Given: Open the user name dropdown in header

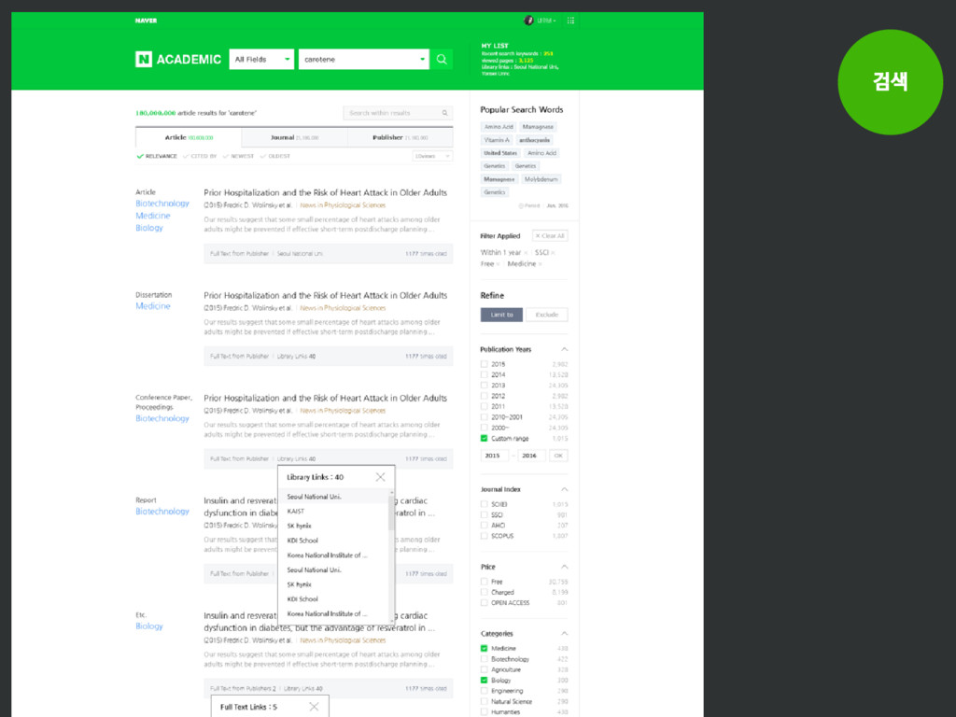Looking at the screenshot, I should [x=546, y=21].
